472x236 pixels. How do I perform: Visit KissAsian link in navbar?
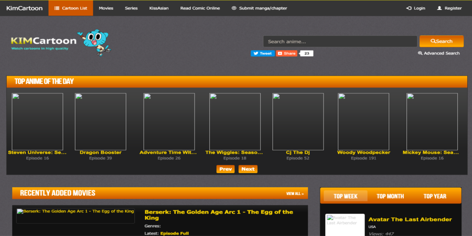(x=159, y=8)
